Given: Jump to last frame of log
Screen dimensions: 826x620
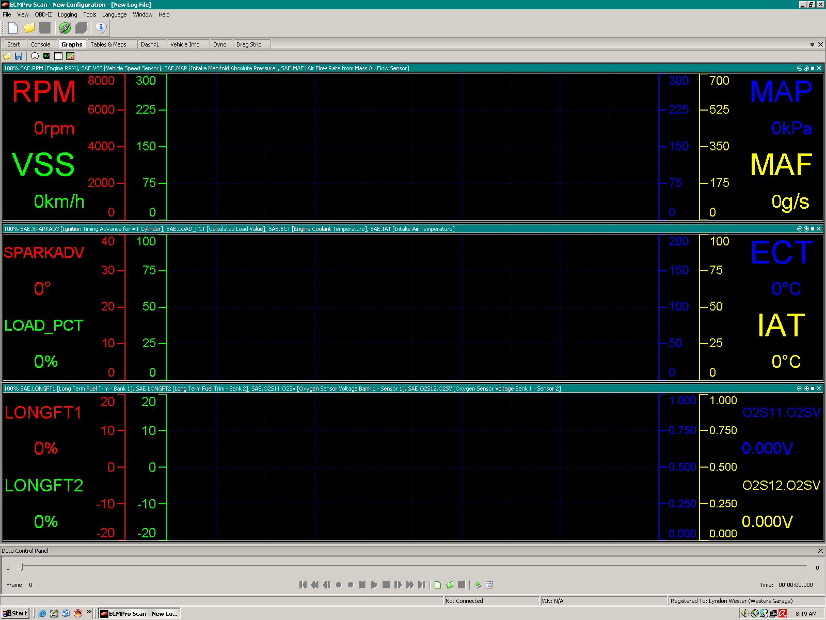Looking at the screenshot, I should (422, 585).
